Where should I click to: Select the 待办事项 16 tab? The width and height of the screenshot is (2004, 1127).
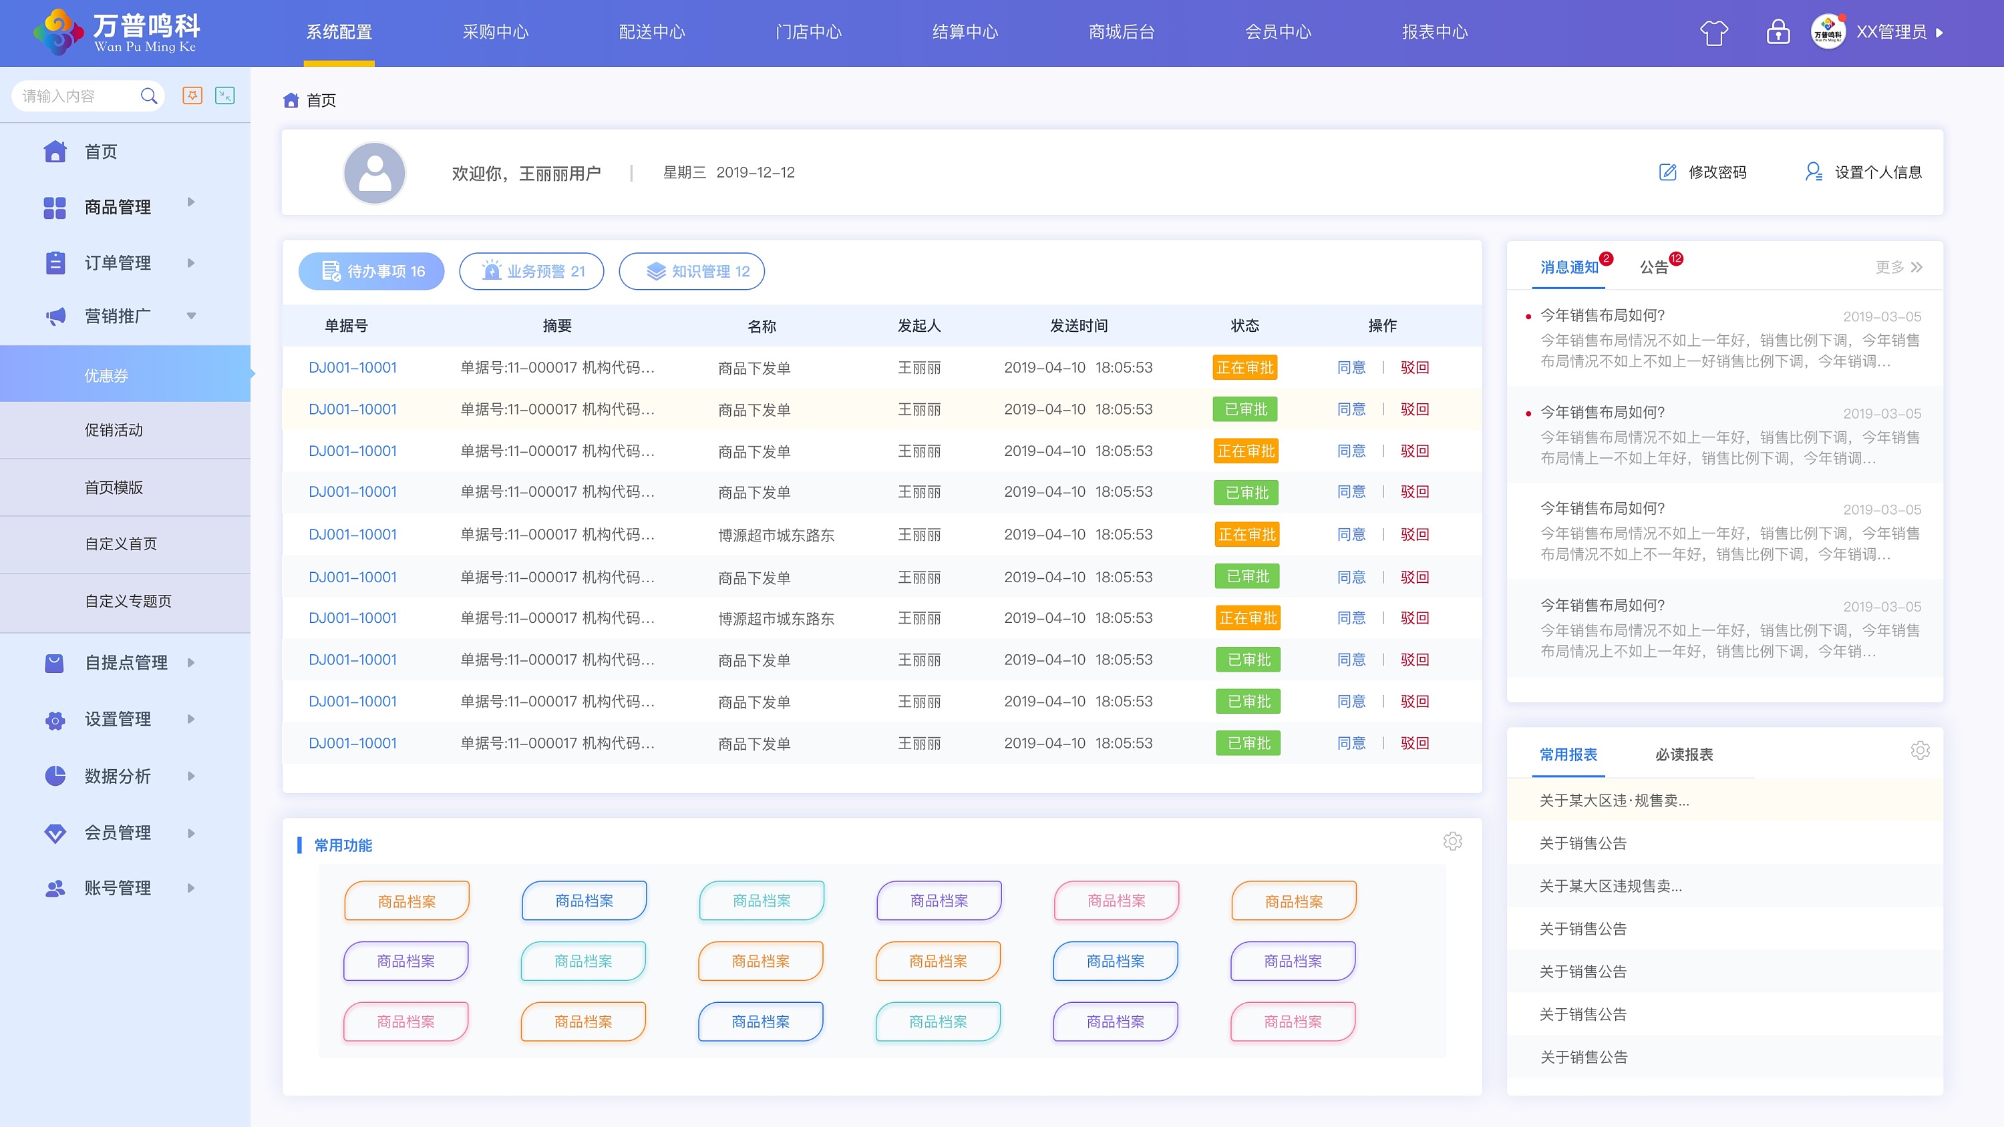371,272
